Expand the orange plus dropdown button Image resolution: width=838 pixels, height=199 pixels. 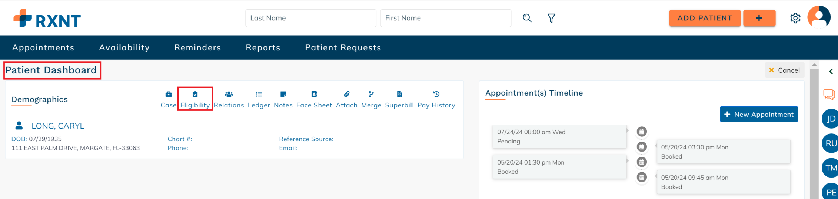[x=759, y=18]
